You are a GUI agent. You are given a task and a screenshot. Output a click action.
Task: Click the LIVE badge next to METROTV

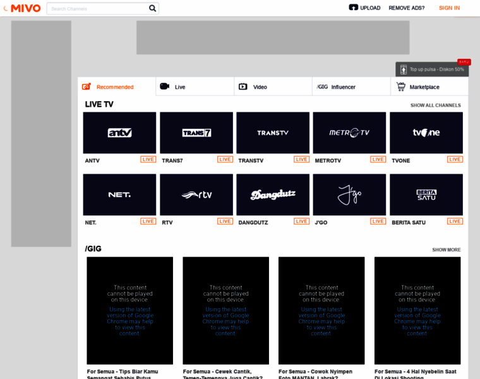click(378, 160)
